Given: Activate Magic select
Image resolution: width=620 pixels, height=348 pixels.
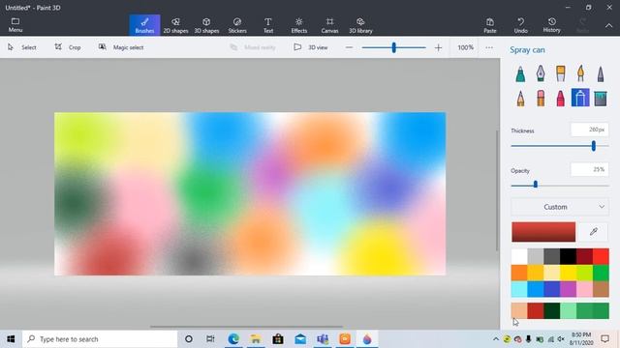Looking at the screenshot, I should (x=121, y=47).
